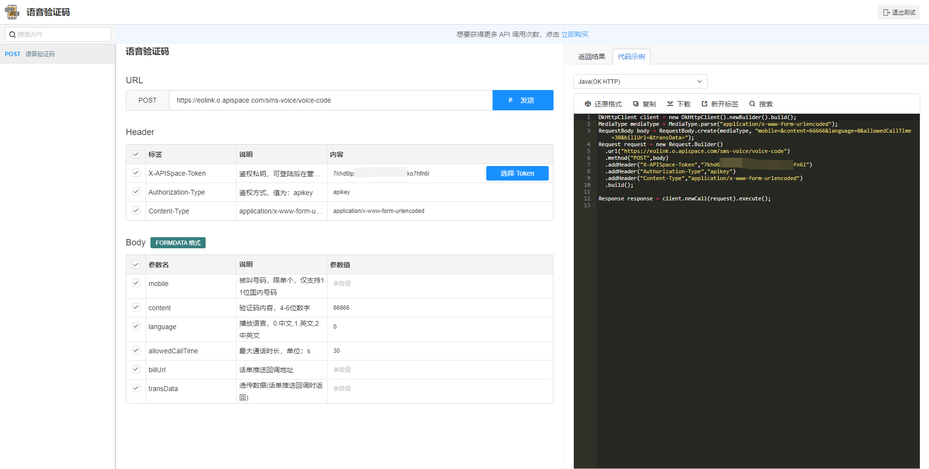Click the exit test button

coord(899,12)
